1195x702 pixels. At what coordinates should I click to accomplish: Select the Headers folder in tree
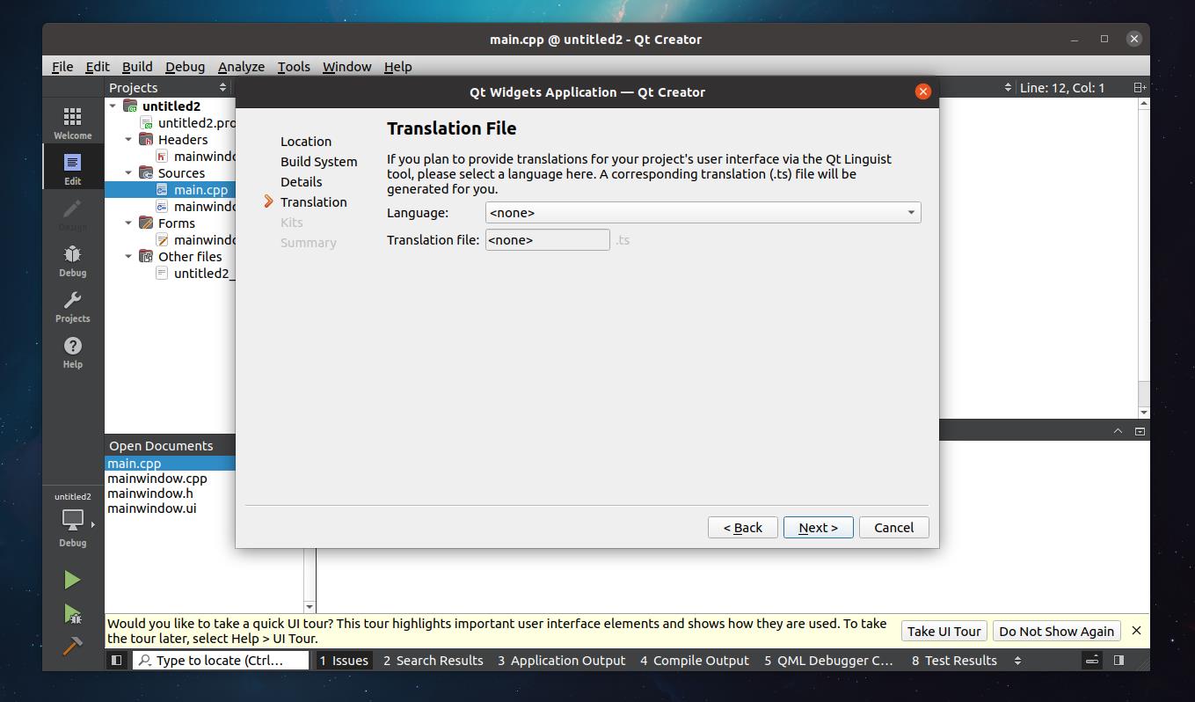(x=183, y=140)
